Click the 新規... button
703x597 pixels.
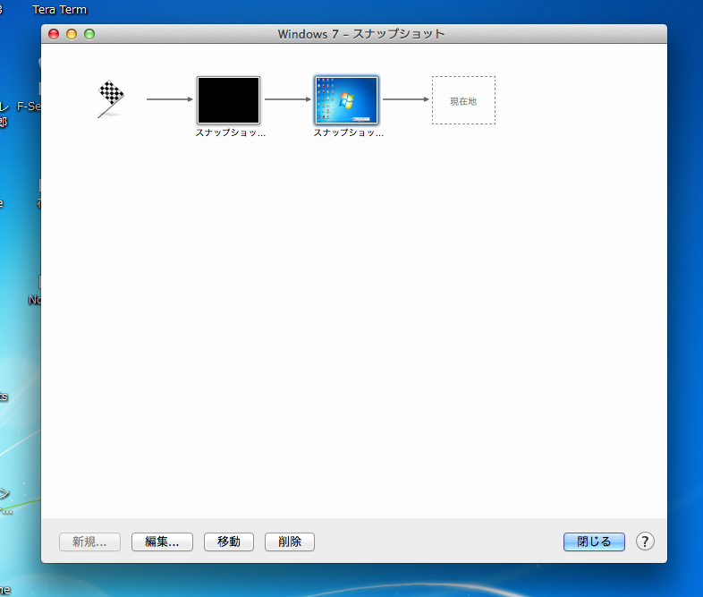point(89,542)
